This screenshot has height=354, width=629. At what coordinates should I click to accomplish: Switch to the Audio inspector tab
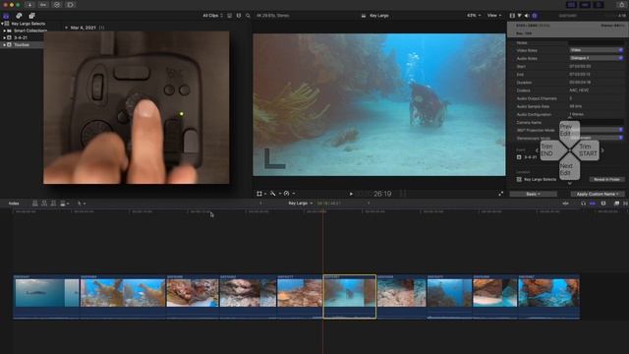[x=527, y=16]
